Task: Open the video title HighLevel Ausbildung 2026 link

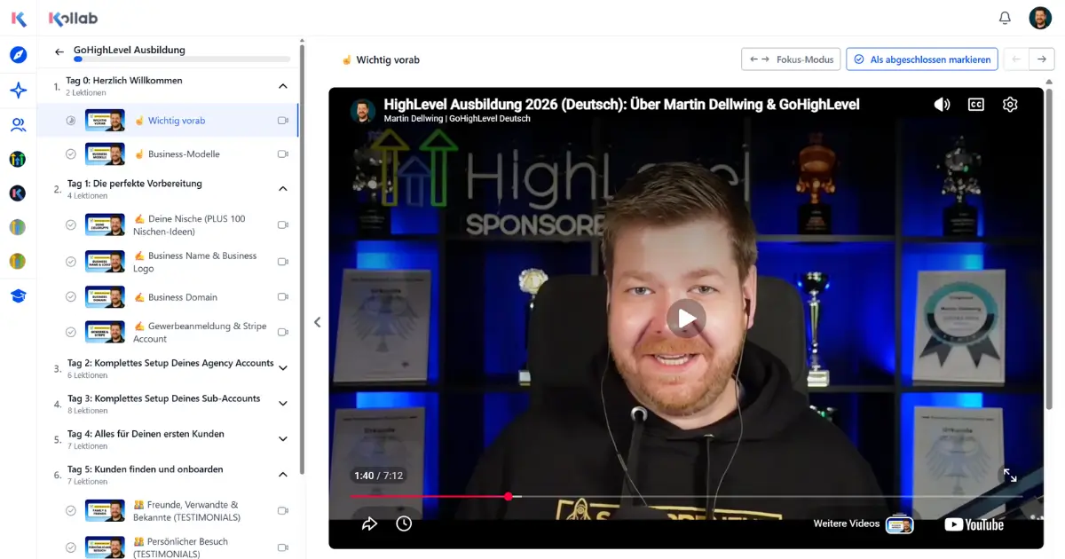Action: point(621,104)
